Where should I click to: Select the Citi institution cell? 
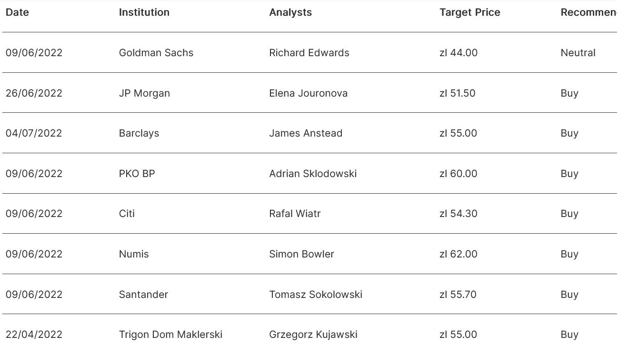(x=127, y=214)
